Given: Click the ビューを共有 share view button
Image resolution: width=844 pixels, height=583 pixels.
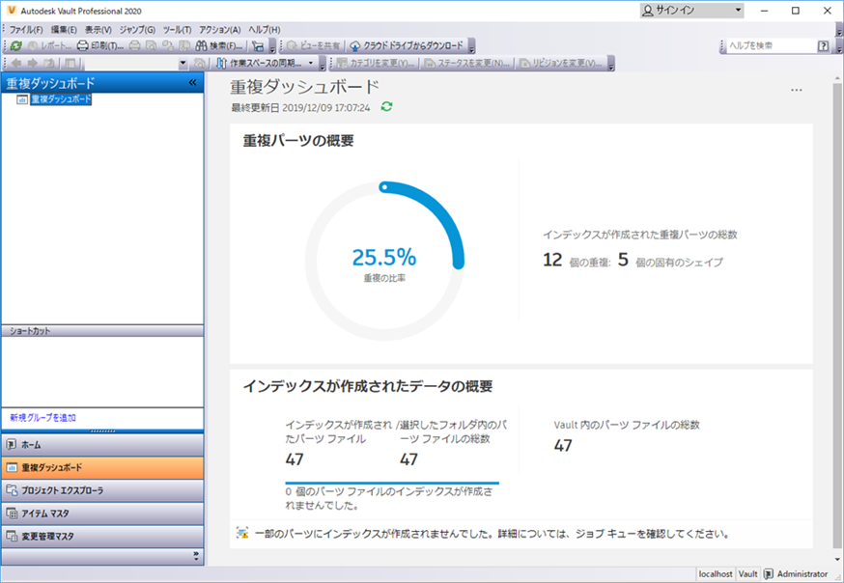Looking at the screenshot, I should [x=313, y=46].
